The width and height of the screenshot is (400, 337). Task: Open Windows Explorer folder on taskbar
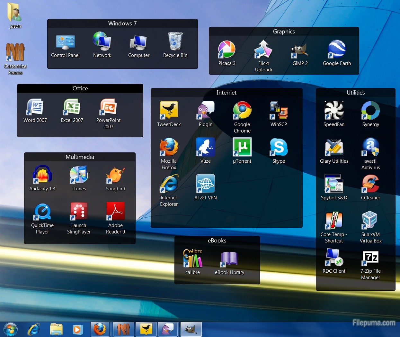[56, 329]
